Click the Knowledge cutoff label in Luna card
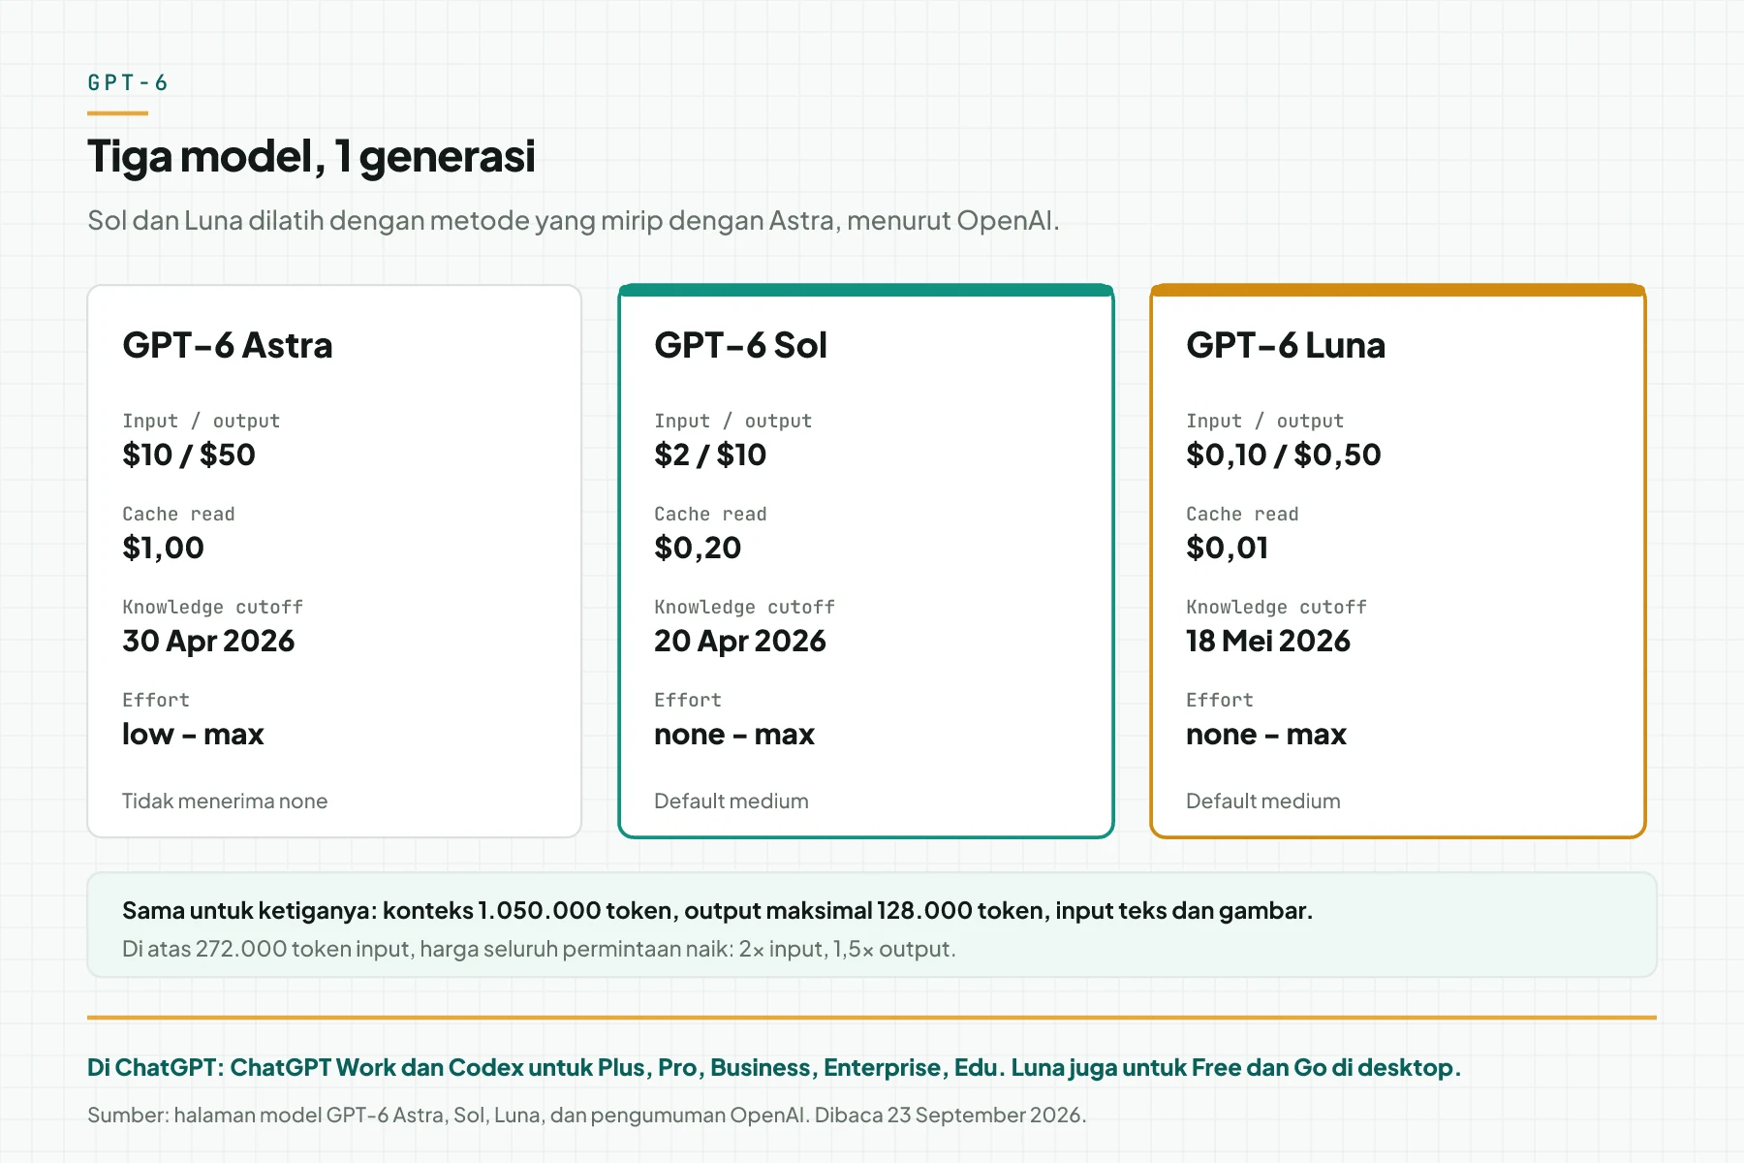This screenshot has height=1163, width=1744. [1276, 607]
